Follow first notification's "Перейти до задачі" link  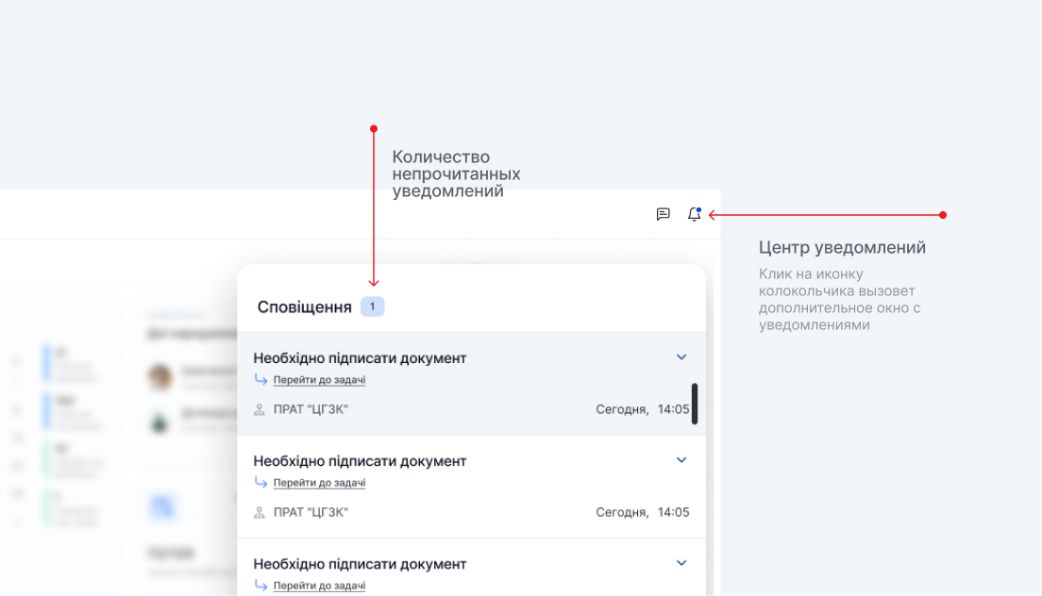click(x=319, y=380)
